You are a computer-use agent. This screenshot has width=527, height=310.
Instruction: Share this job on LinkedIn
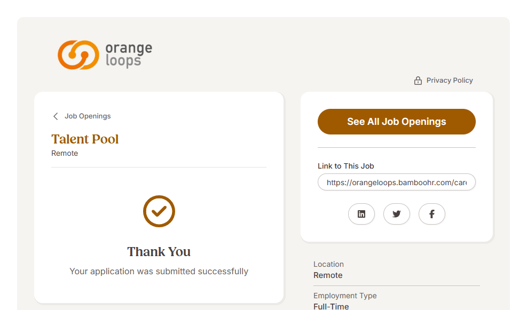pyautogui.click(x=361, y=214)
